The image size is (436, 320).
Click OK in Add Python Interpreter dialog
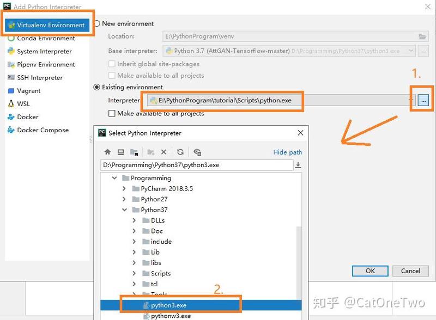(x=370, y=271)
